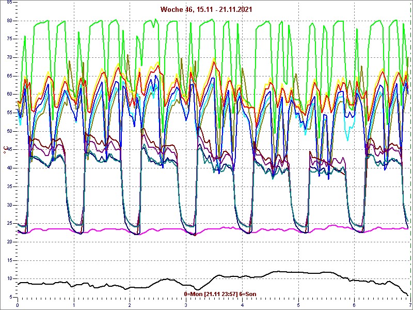Select the y-axis tick label "20"
This screenshot has height=310, width=413.
point(9,242)
